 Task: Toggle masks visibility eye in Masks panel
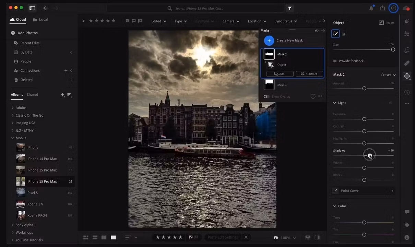click(317, 31)
